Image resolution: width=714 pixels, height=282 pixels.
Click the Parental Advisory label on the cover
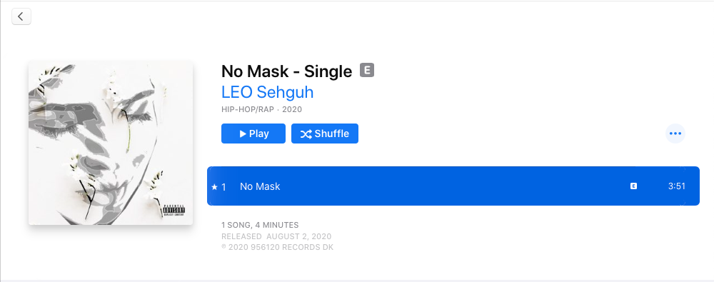[x=174, y=211]
